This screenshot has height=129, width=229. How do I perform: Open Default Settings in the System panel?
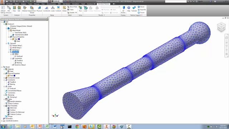tap(3, 10)
